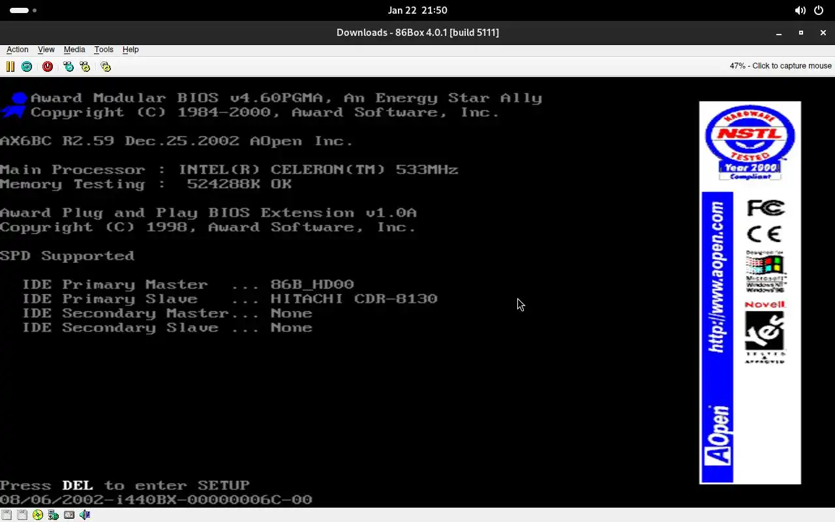The image size is (835, 522).
Task: Click the 'Press DEL to enter SETUP' text
Action: coord(125,485)
